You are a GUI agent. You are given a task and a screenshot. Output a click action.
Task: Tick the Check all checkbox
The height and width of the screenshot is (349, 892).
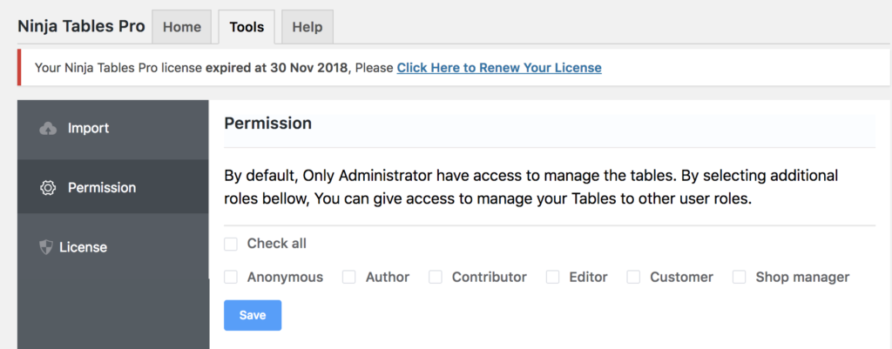click(x=230, y=245)
